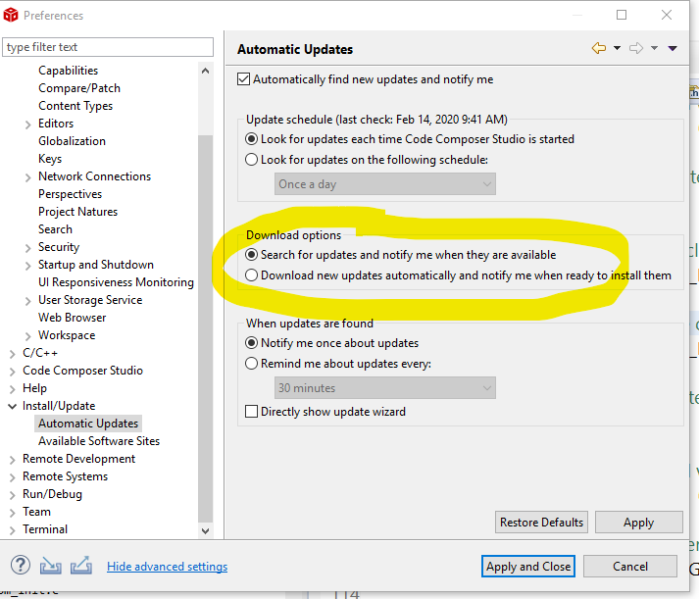Select Keys preference page

(x=50, y=159)
